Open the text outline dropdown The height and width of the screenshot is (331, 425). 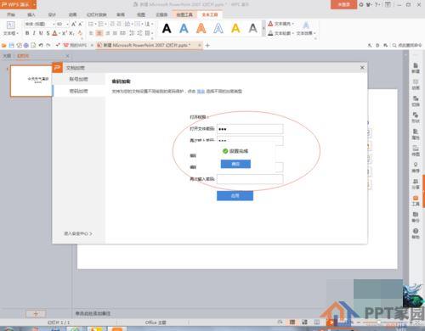280,33
